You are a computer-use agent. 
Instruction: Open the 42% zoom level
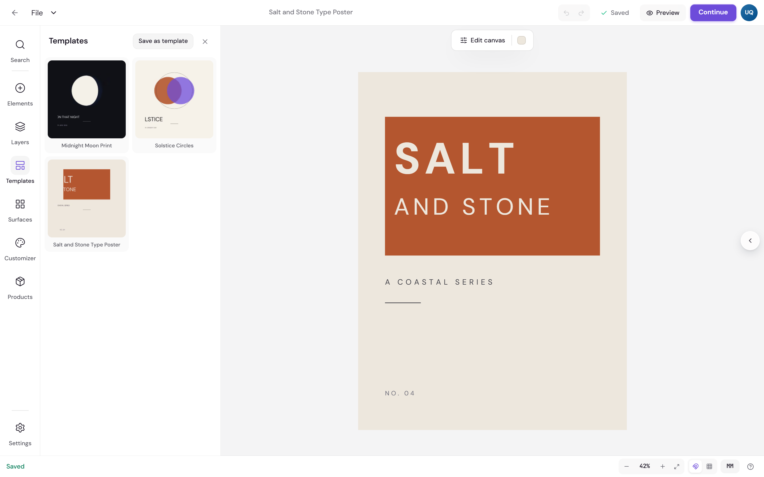pyautogui.click(x=645, y=466)
